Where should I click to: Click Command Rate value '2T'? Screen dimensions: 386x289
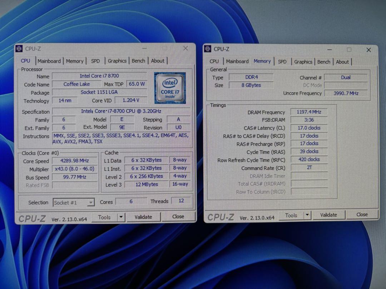tap(309, 168)
